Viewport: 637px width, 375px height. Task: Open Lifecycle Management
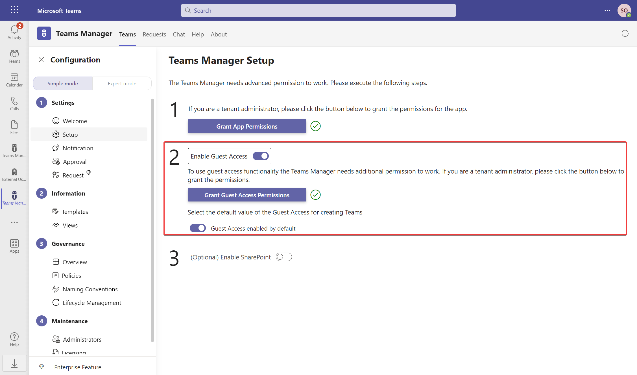(89, 303)
